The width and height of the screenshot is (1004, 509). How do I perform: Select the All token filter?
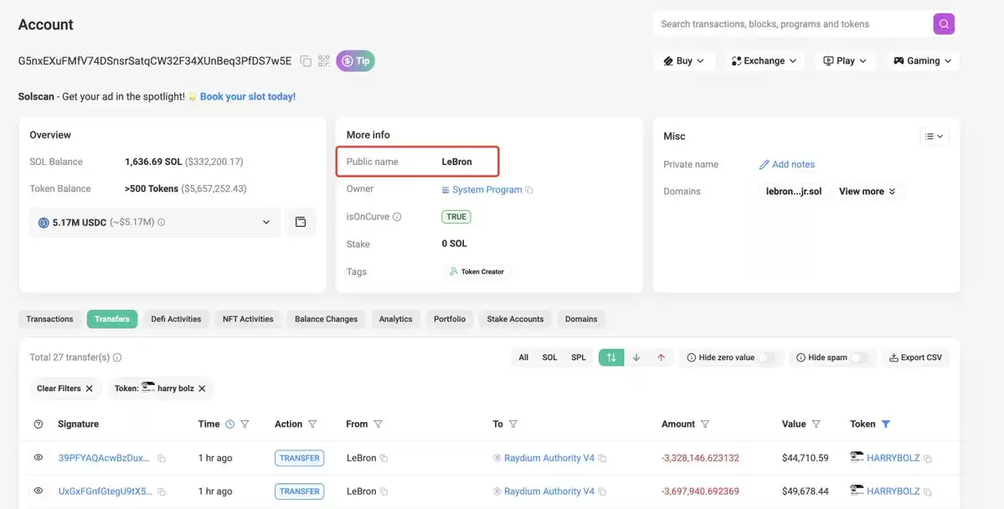click(x=523, y=357)
